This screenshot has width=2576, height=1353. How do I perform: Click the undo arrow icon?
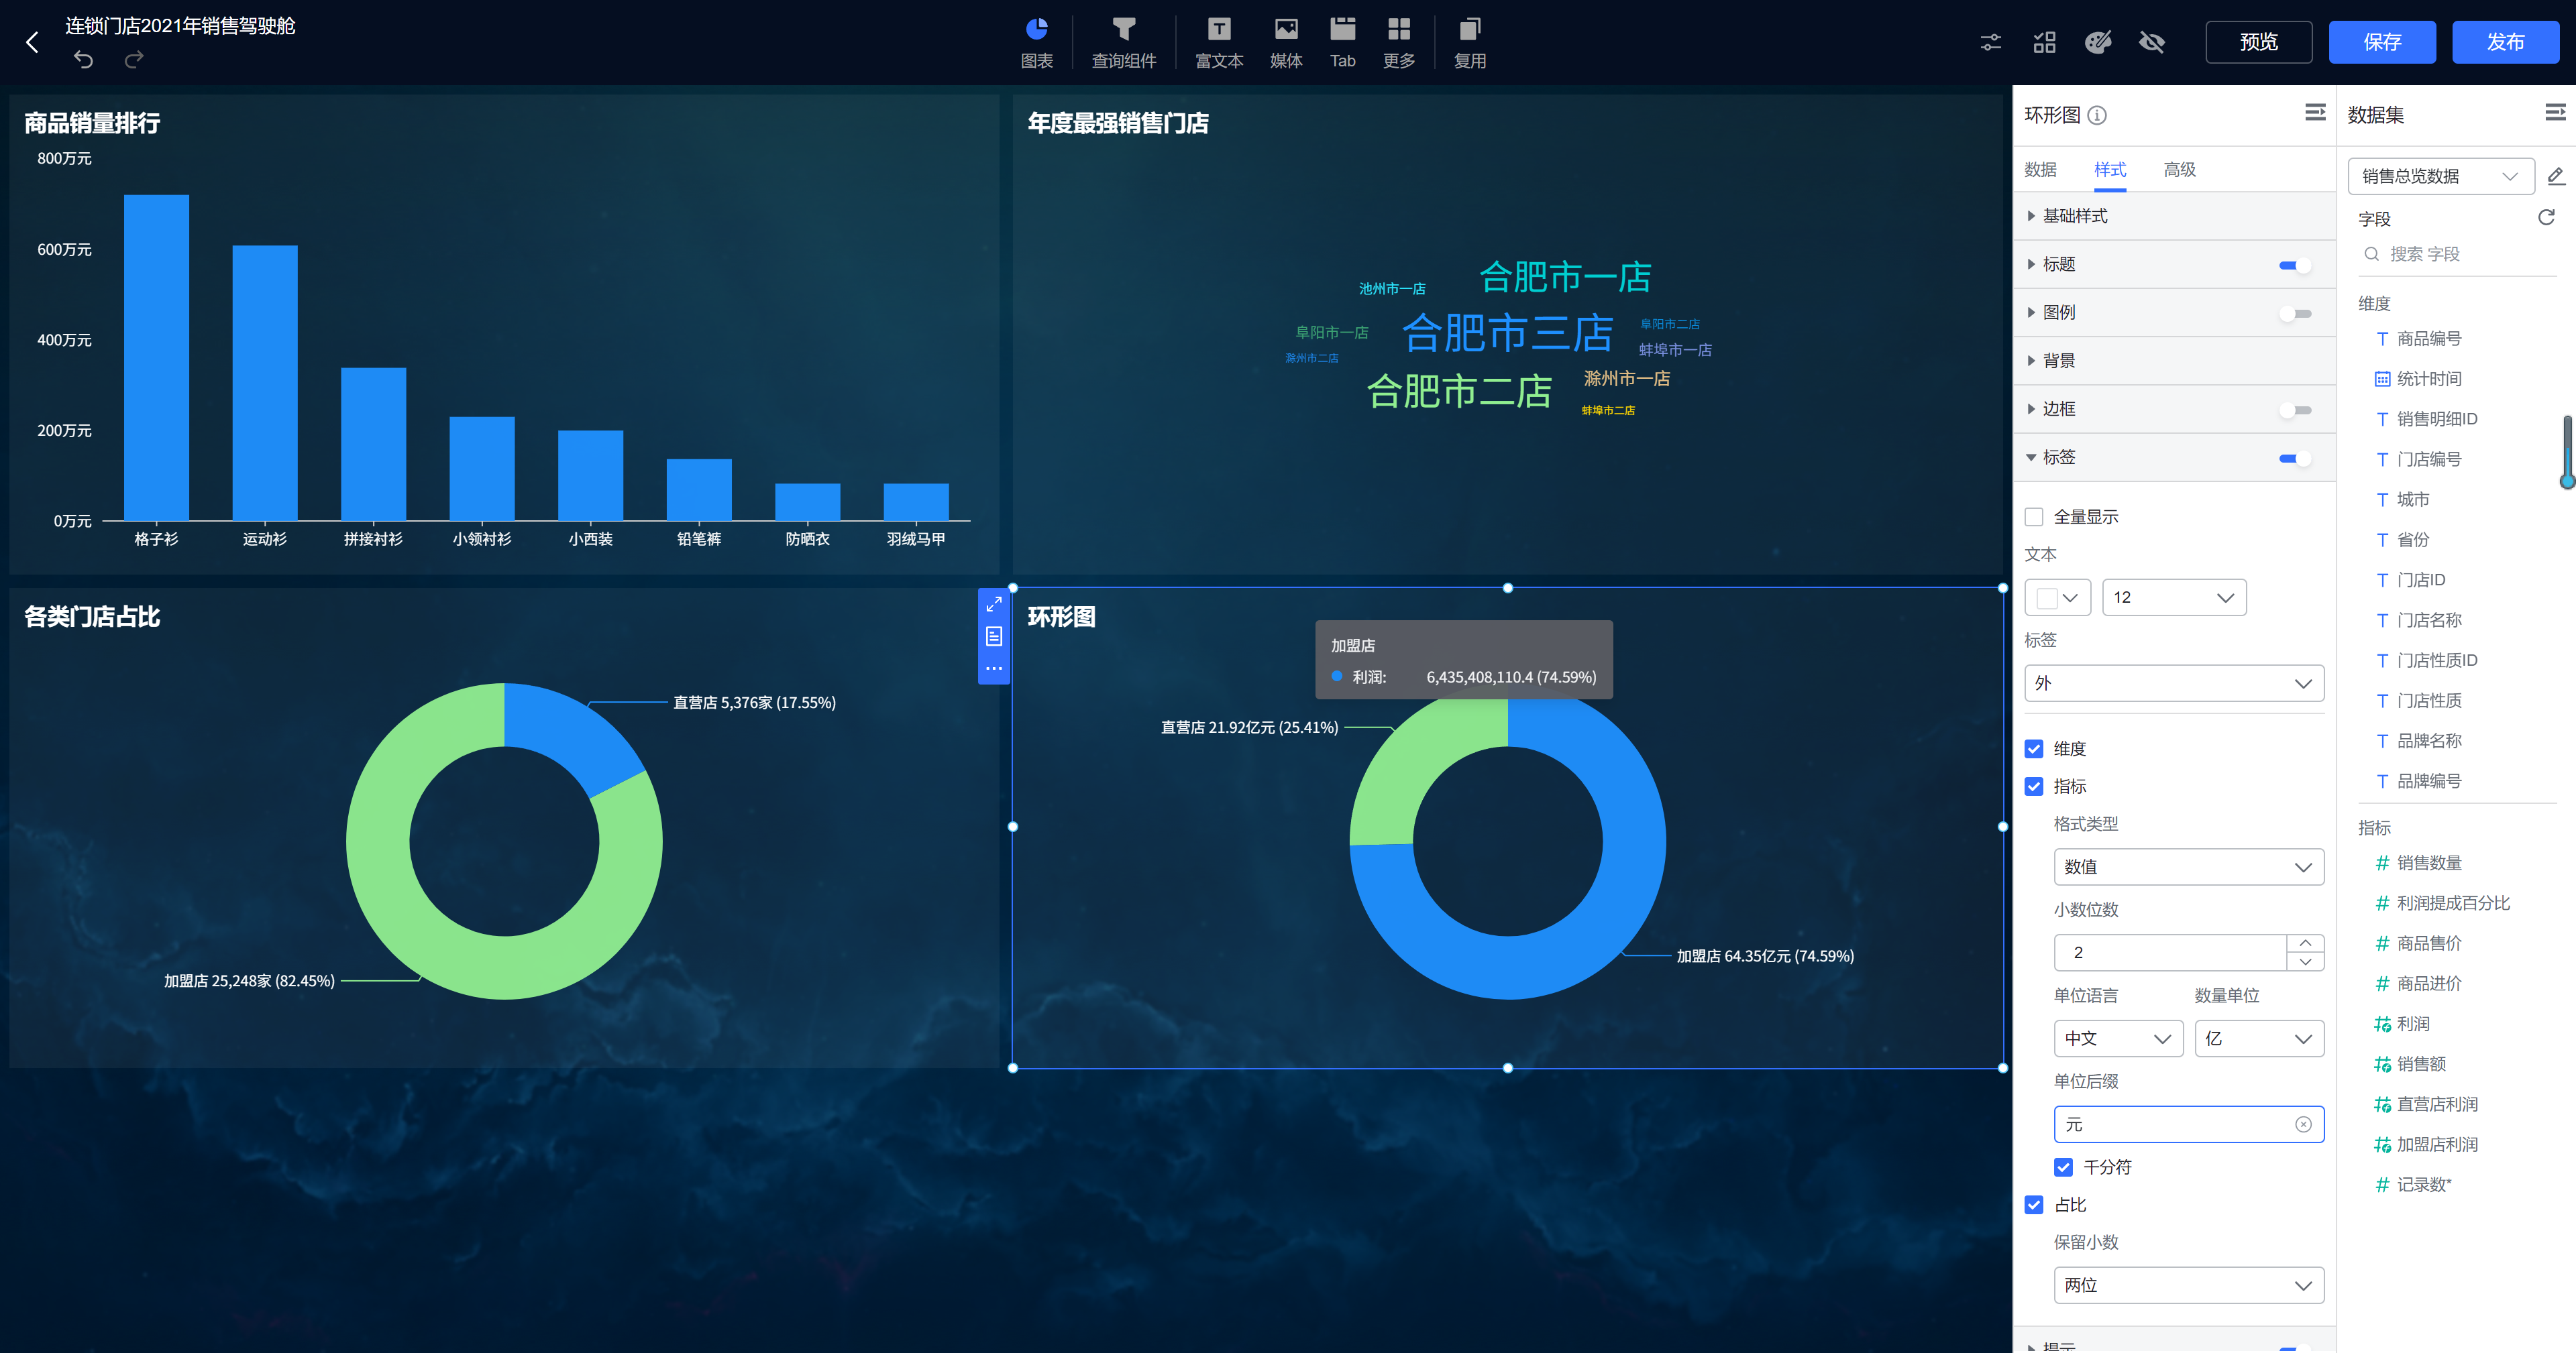pos(83,60)
